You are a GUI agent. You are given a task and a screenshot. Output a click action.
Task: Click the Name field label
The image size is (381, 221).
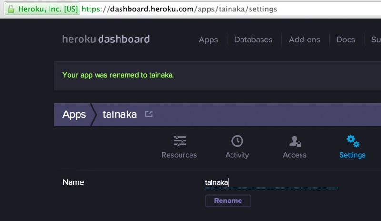(73, 182)
